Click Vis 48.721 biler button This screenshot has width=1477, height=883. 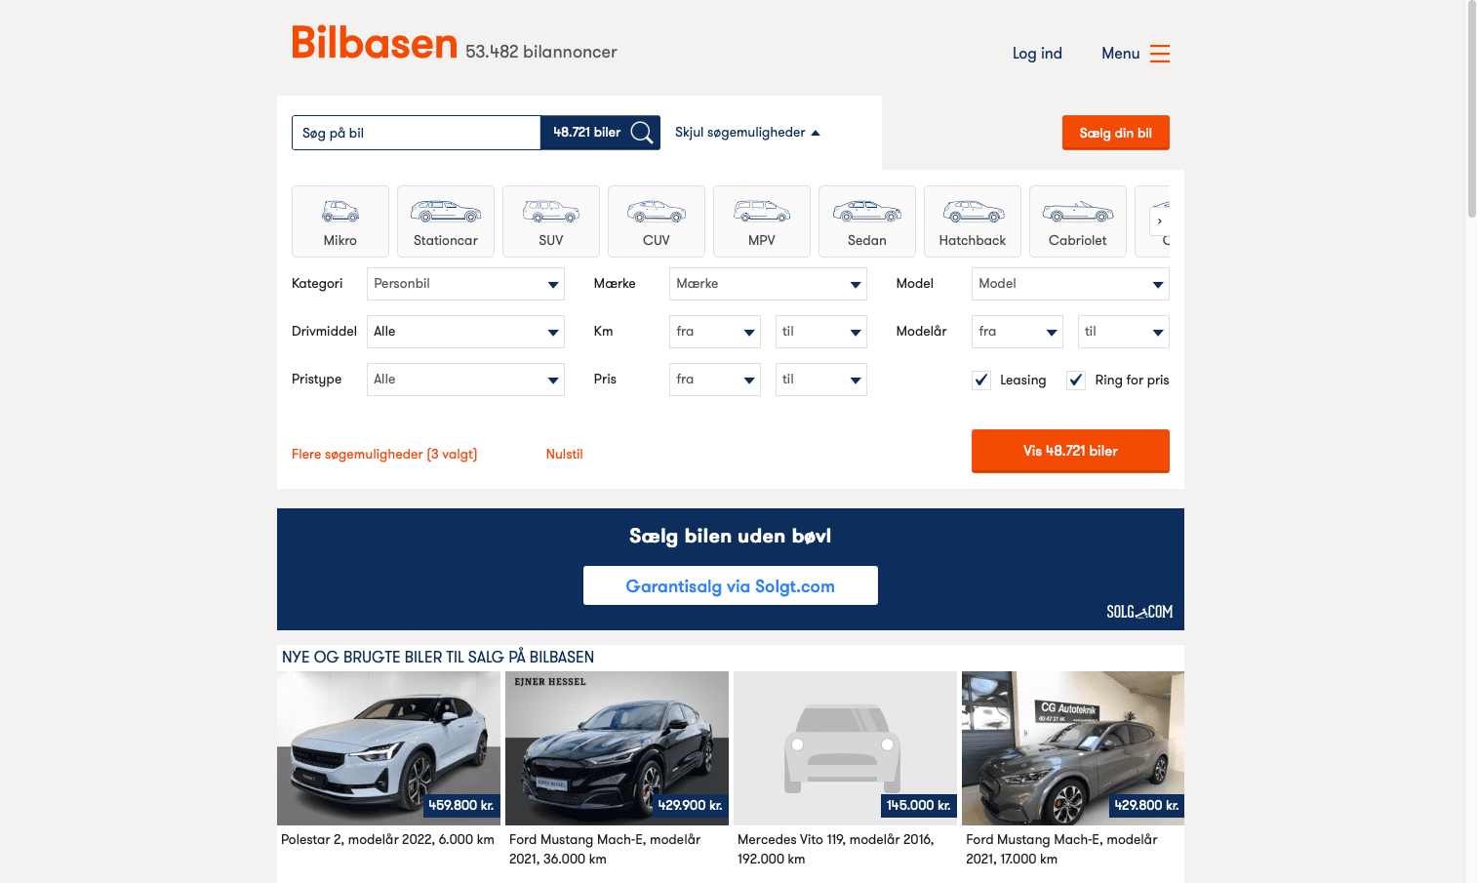pyautogui.click(x=1070, y=451)
